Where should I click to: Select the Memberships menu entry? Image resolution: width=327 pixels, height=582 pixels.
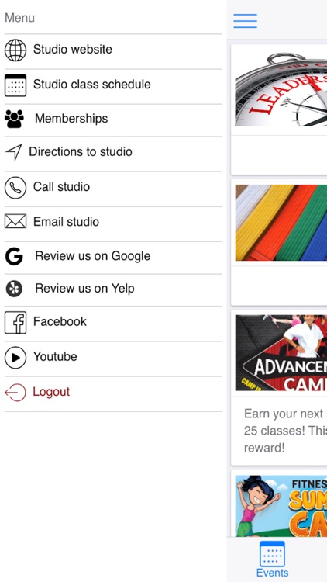click(x=71, y=119)
